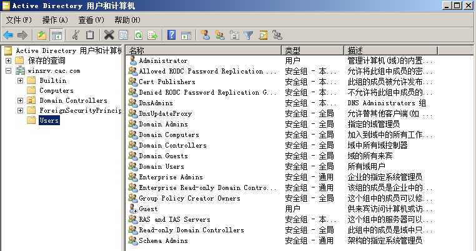Open the 操作(A) menu

point(55,21)
